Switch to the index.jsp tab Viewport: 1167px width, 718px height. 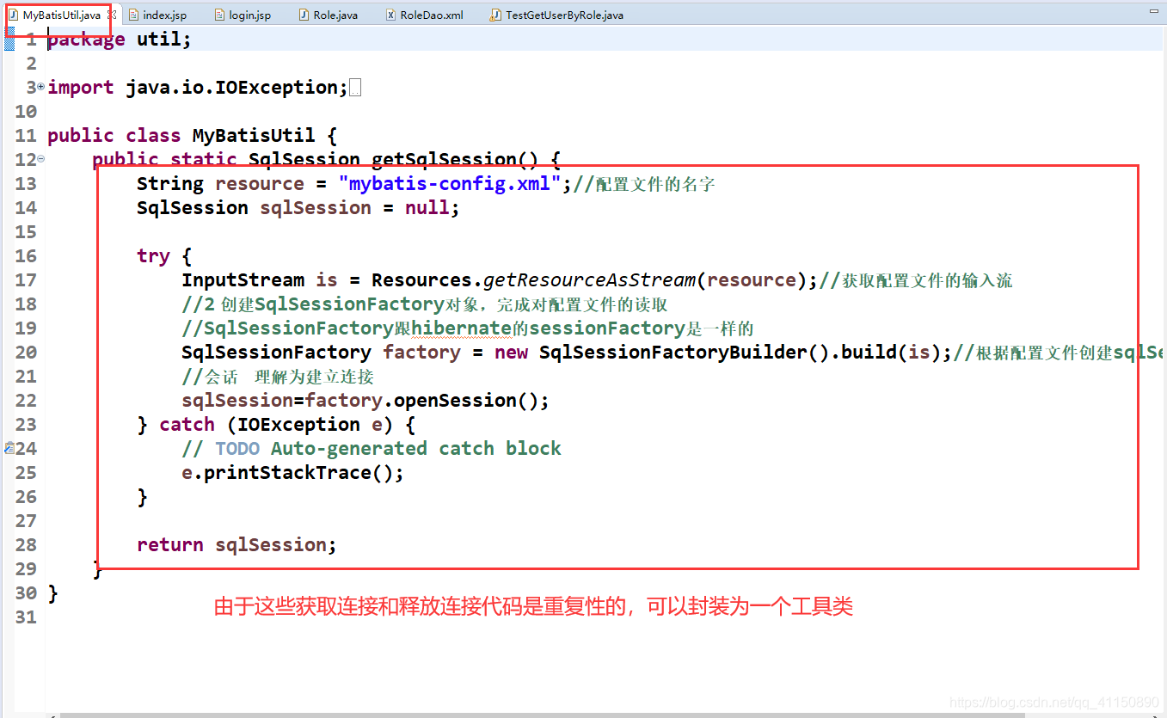(157, 15)
